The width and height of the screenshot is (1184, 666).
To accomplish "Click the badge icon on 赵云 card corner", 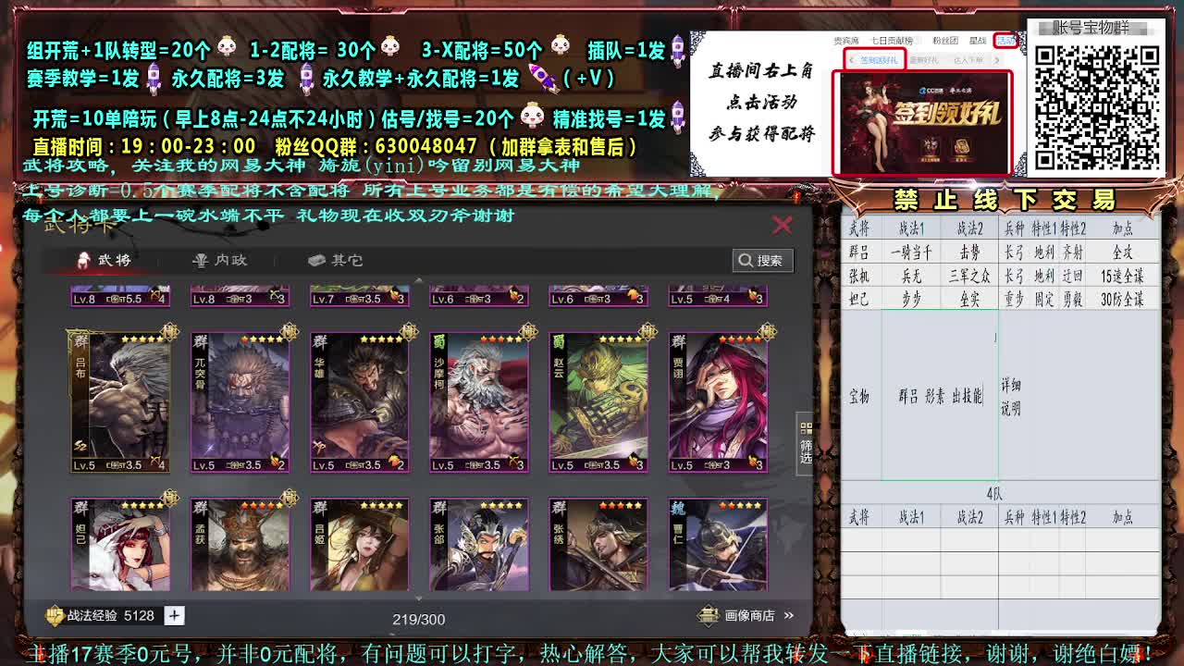I will (x=647, y=332).
